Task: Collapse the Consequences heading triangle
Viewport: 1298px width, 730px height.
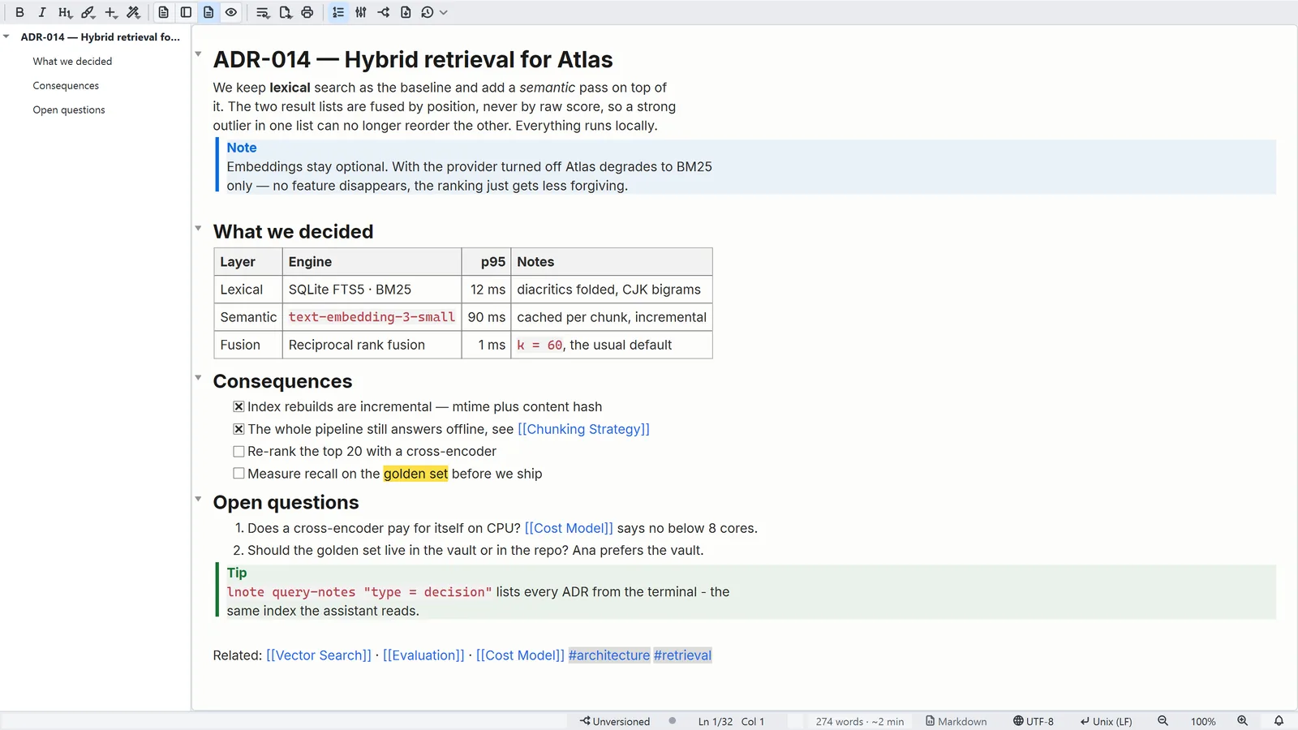Action: [x=198, y=377]
